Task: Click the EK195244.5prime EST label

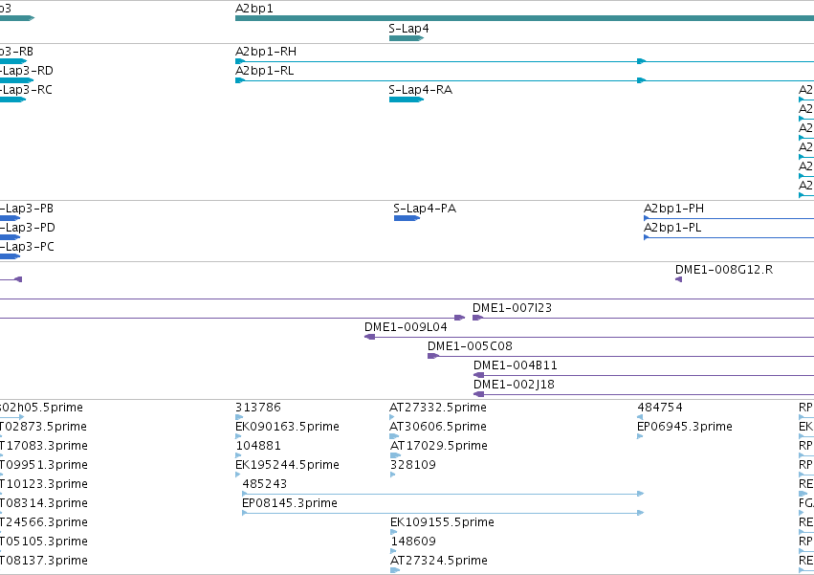Action: click(287, 465)
